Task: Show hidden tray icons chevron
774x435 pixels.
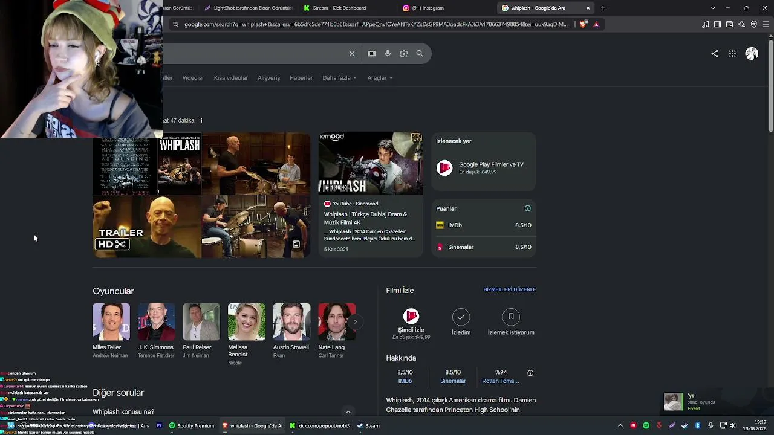Action: point(620,426)
